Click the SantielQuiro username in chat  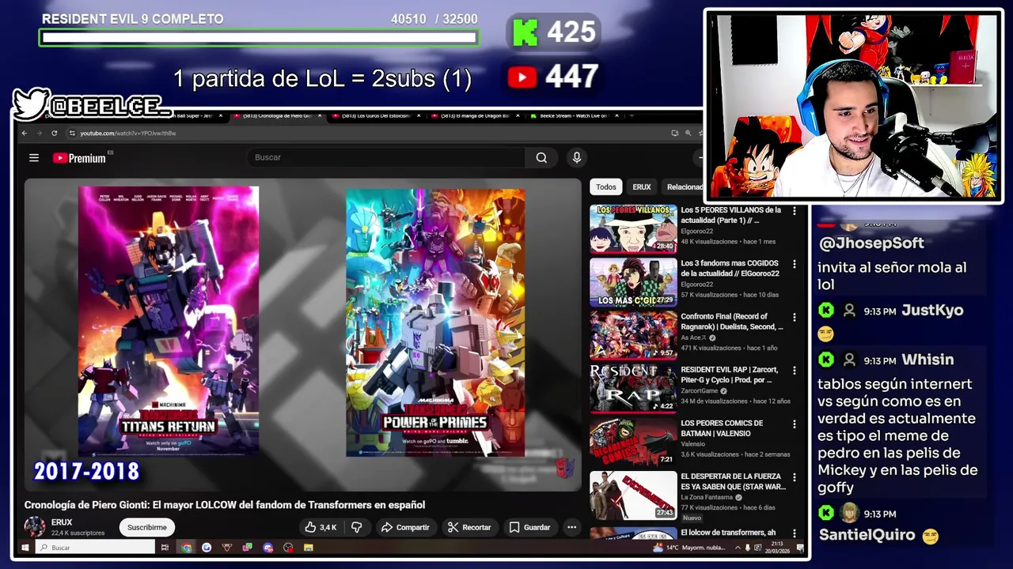(867, 535)
